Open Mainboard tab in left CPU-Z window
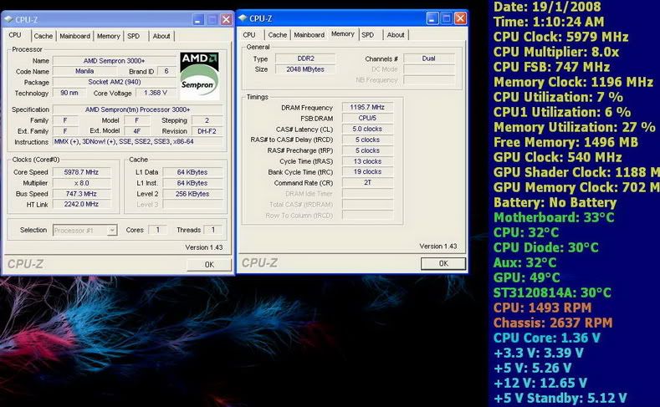The height and width of the screenshot is (407, 660). coord(74,36)
